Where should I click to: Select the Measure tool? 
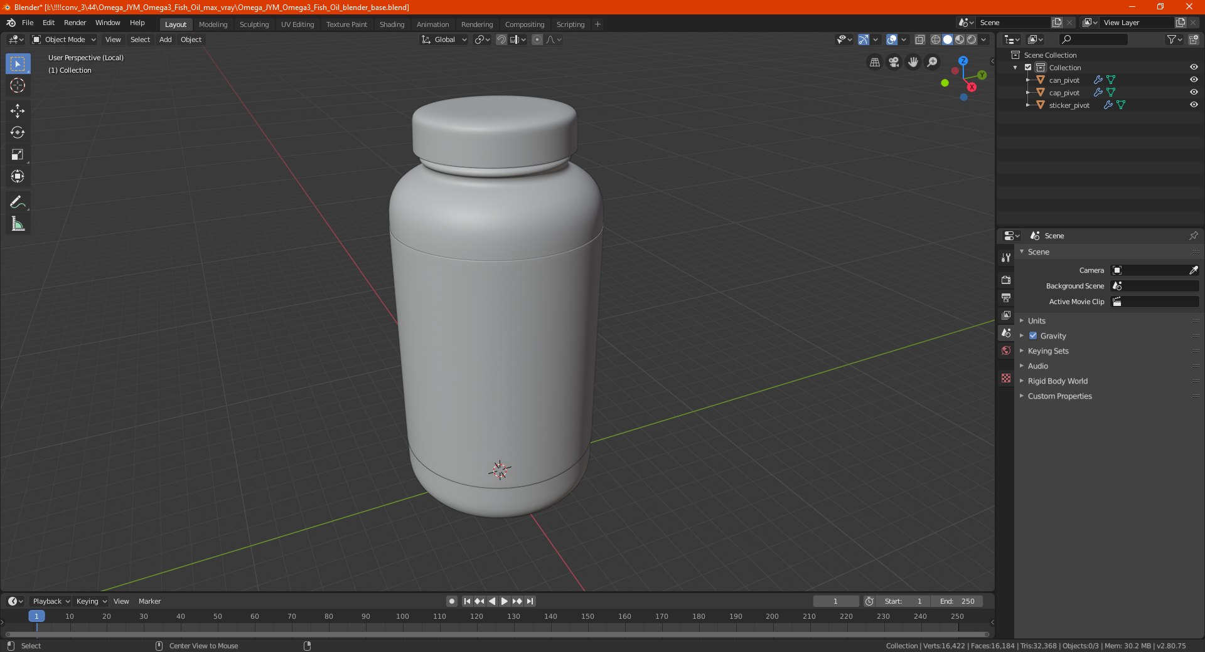pyautogui.click(x=18, y=224)
